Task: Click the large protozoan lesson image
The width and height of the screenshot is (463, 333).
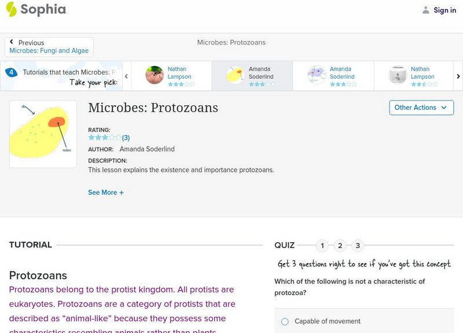Action: coord(43,134)
